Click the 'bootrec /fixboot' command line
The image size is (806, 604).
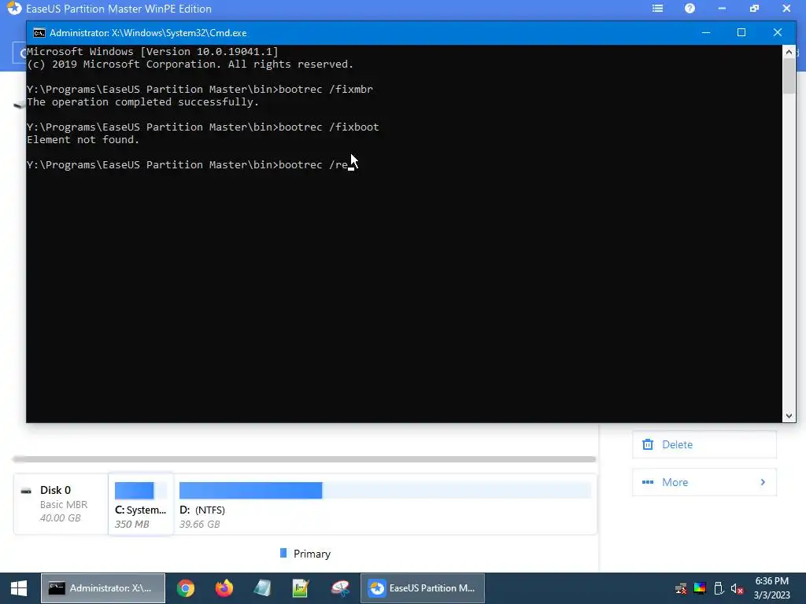point(203,127)
